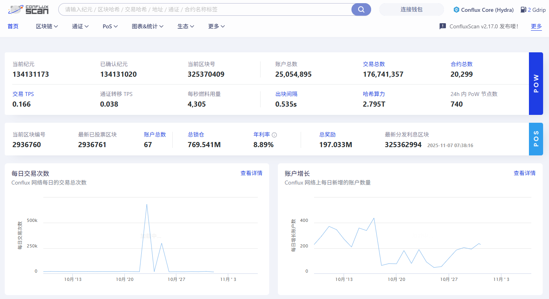Expand the 生态 navigation menu
Screen dimensions: 549x299
coord(186,26)
